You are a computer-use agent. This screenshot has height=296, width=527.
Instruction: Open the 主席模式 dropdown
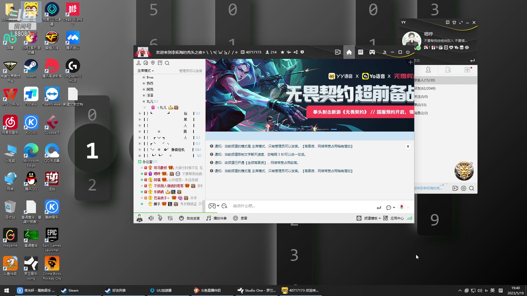tap(145, 70)
